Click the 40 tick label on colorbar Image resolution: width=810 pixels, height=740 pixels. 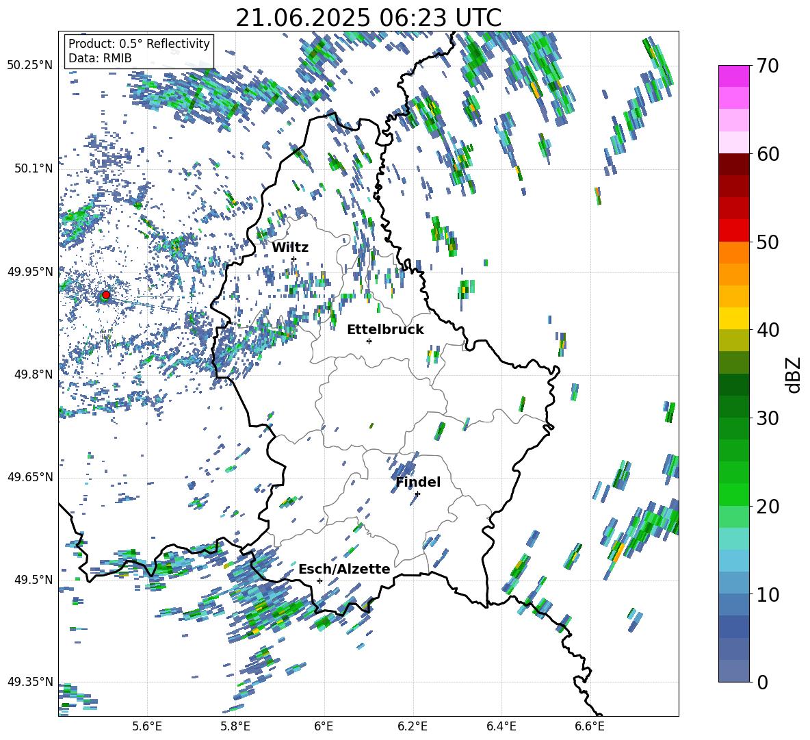tap(768, 330)
